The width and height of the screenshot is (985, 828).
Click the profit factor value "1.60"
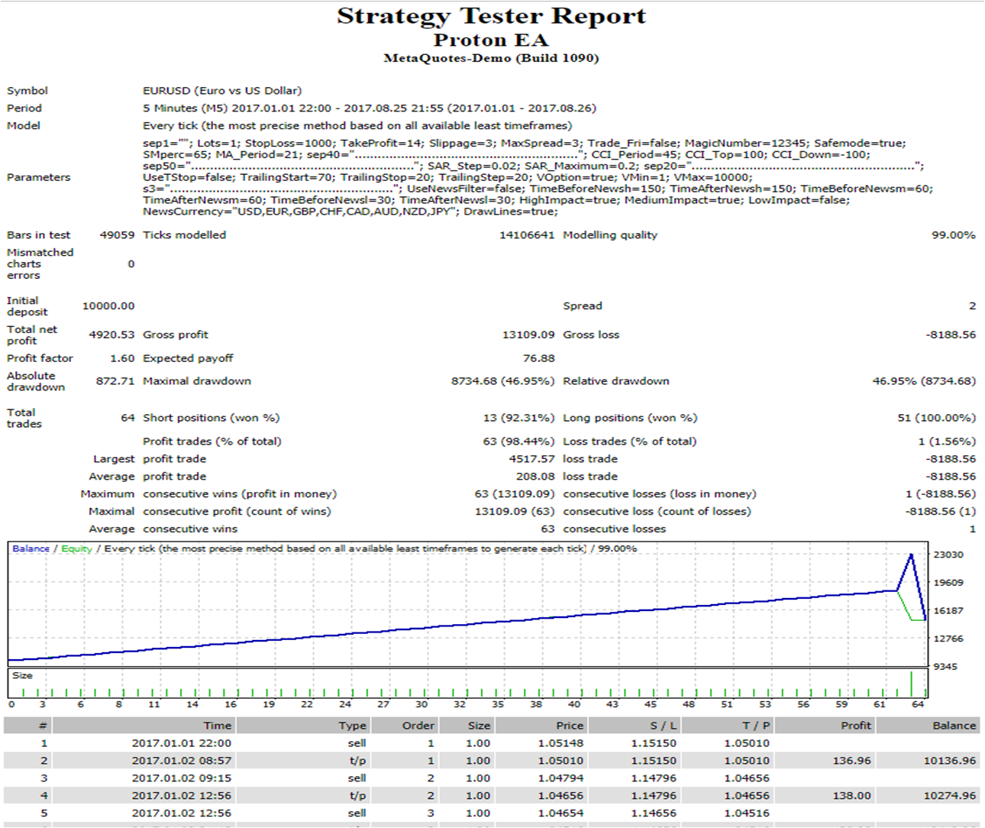coord(122,359)
